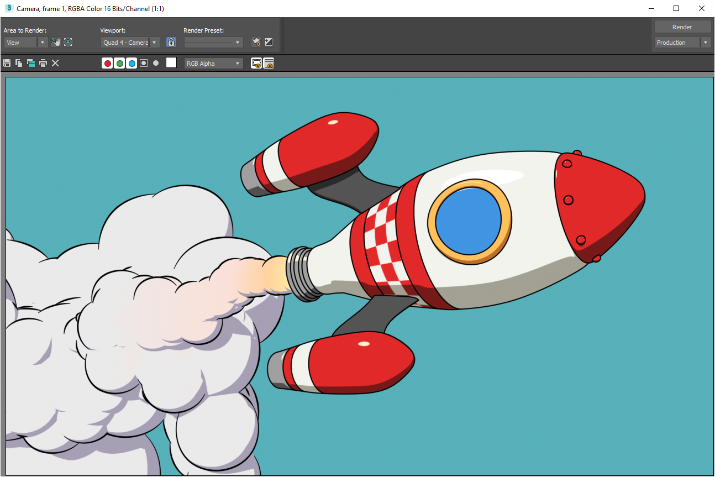Image resolution: width=715 pixels, height=477 pixels.
Task: Toggle the blue channel button
Action: [132, 63]
